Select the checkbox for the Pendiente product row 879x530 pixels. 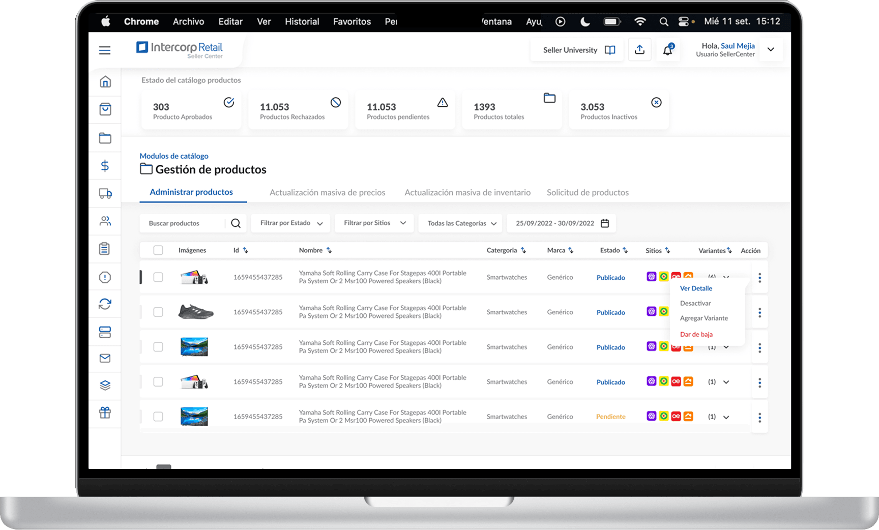click(x=158, y=417)
